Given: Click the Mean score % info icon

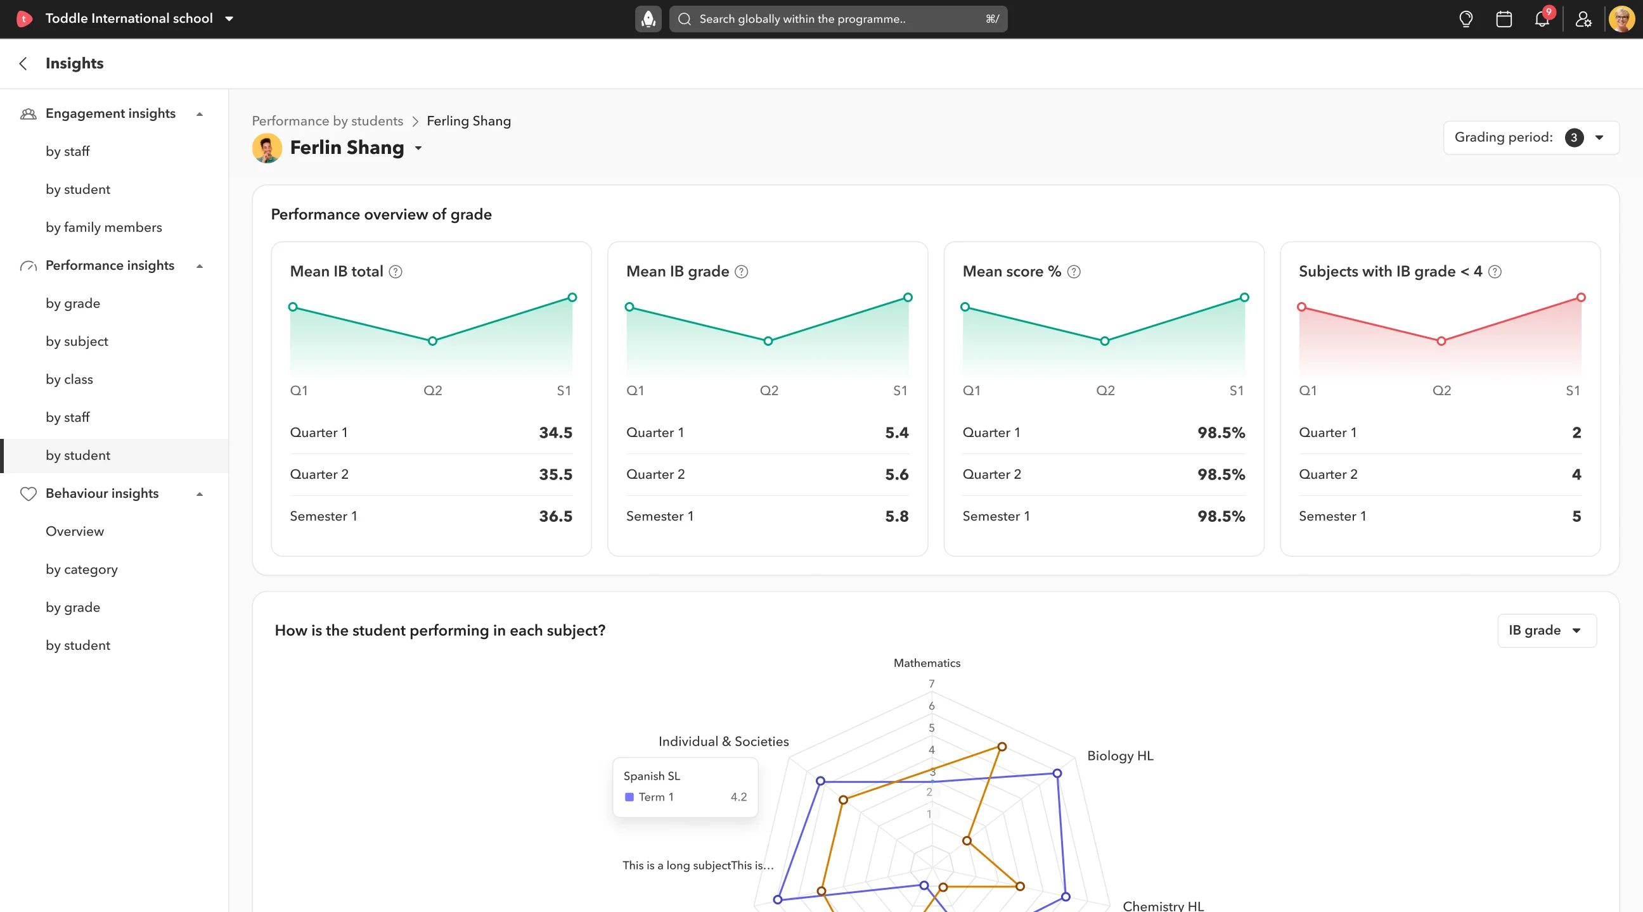Looking at the screenshot, I should pyautogui.click(x=1074, y=272).
